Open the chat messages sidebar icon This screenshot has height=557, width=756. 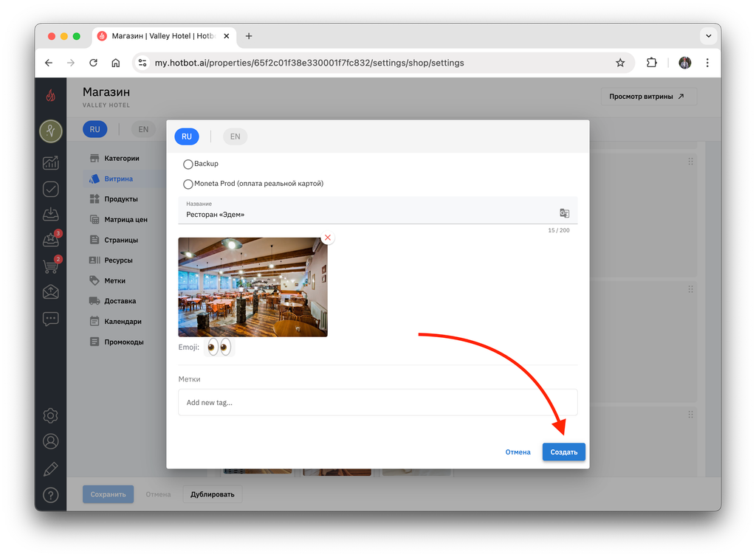(51, 319)
